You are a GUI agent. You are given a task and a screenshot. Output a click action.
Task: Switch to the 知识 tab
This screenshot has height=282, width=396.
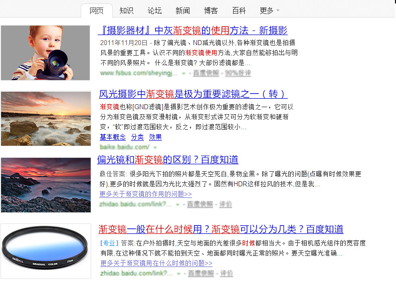click(126, 11)
